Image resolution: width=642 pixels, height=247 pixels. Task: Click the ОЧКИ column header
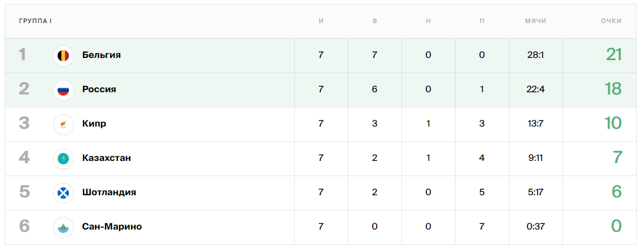pyautogui.click(x=612, y=21)
